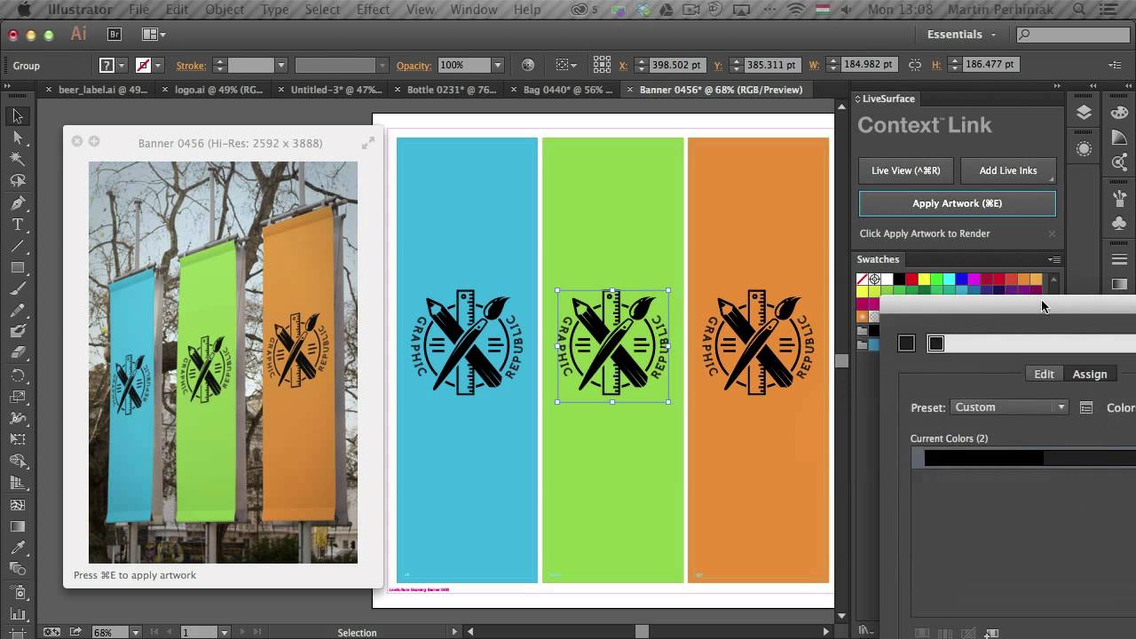Select the Type tool
This screenshot has width=1136, height=639.
pos(18,225)
